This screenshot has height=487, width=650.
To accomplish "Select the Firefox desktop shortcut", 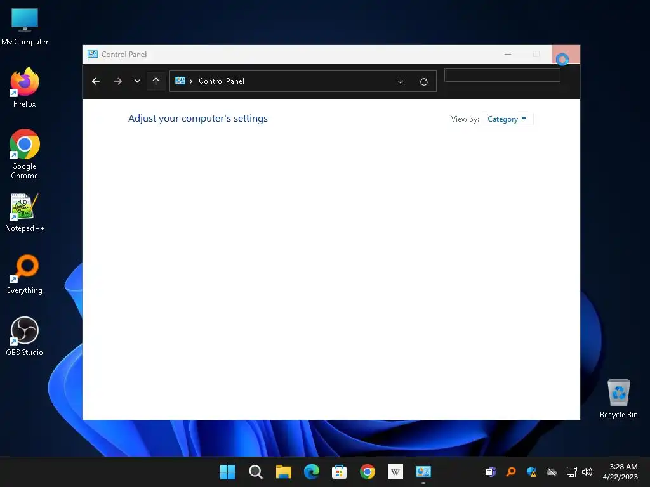I will click(x=25, y=88).
